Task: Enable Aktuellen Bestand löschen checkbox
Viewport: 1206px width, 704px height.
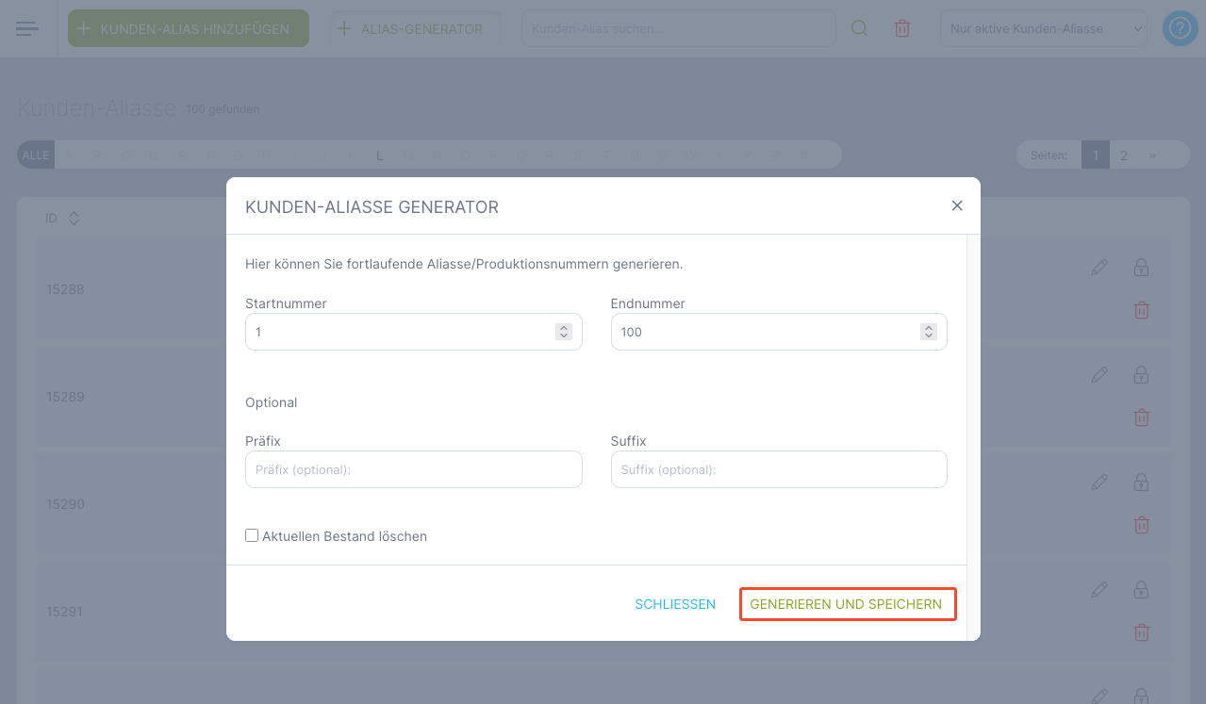Action: [252, 535]
